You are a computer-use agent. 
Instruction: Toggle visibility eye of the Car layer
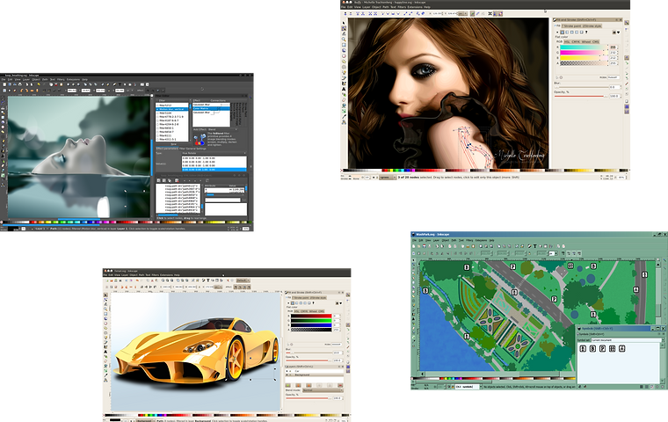click(x=287, y=371)
